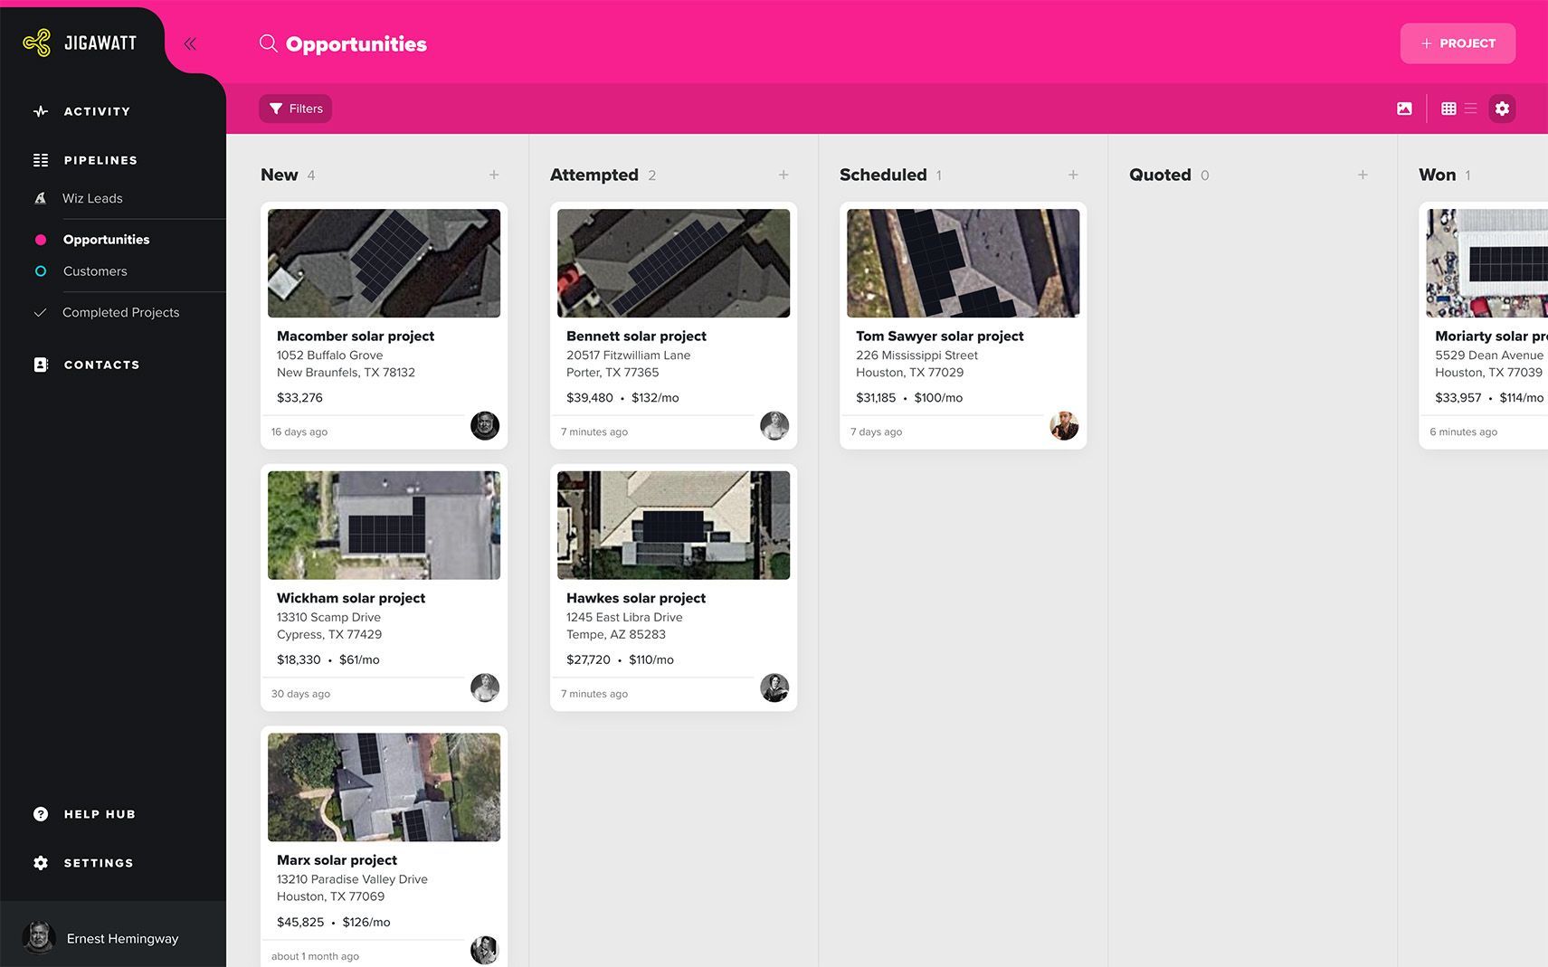Click the Attempted column header
1548x967 pixels.
click(x=594, y=175)
